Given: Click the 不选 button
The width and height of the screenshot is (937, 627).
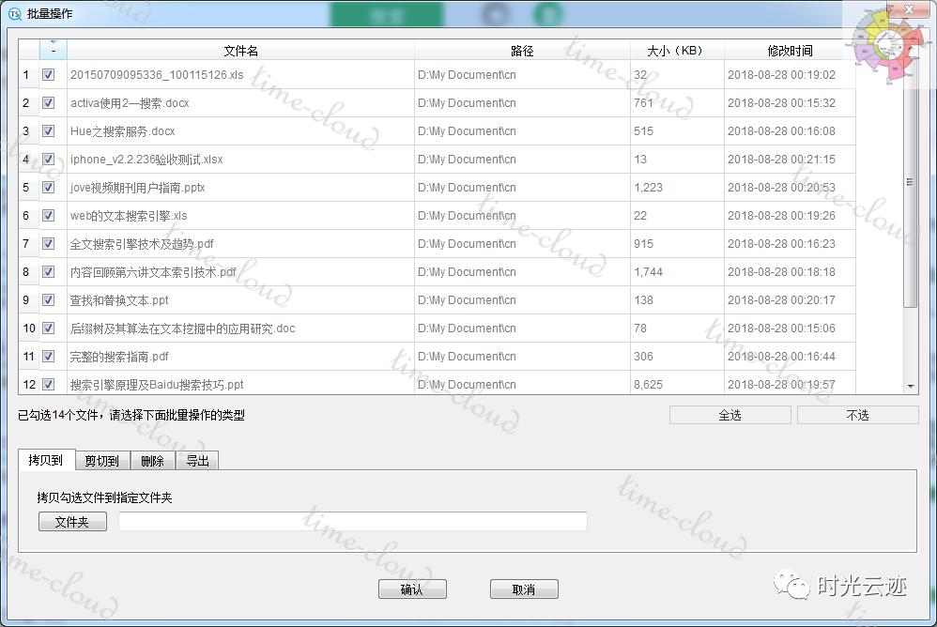Looking at the screenshot, I should pos(858,414).
